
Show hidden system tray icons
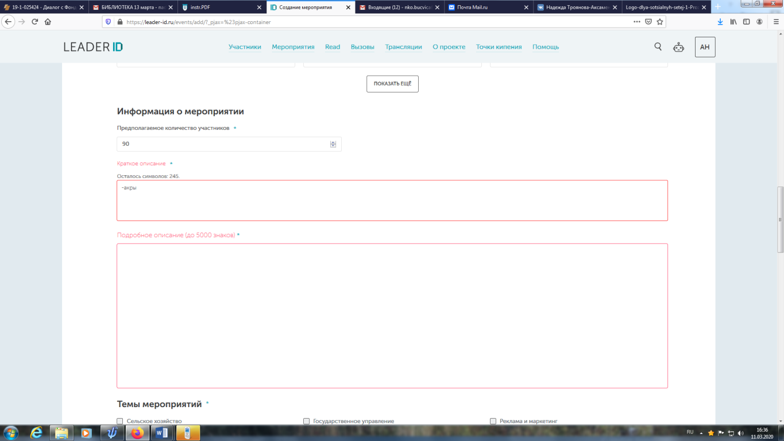701,433
